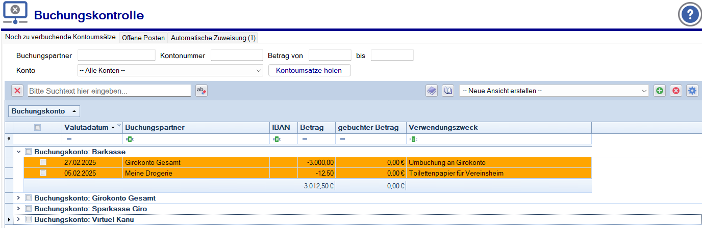The height and width of the screenshot is (228, 702).
Task: Click the amount cell -12,50
Action: [x=316, y=173]
